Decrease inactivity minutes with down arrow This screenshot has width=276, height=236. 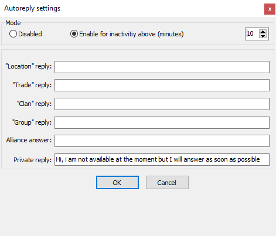point(263,36)
